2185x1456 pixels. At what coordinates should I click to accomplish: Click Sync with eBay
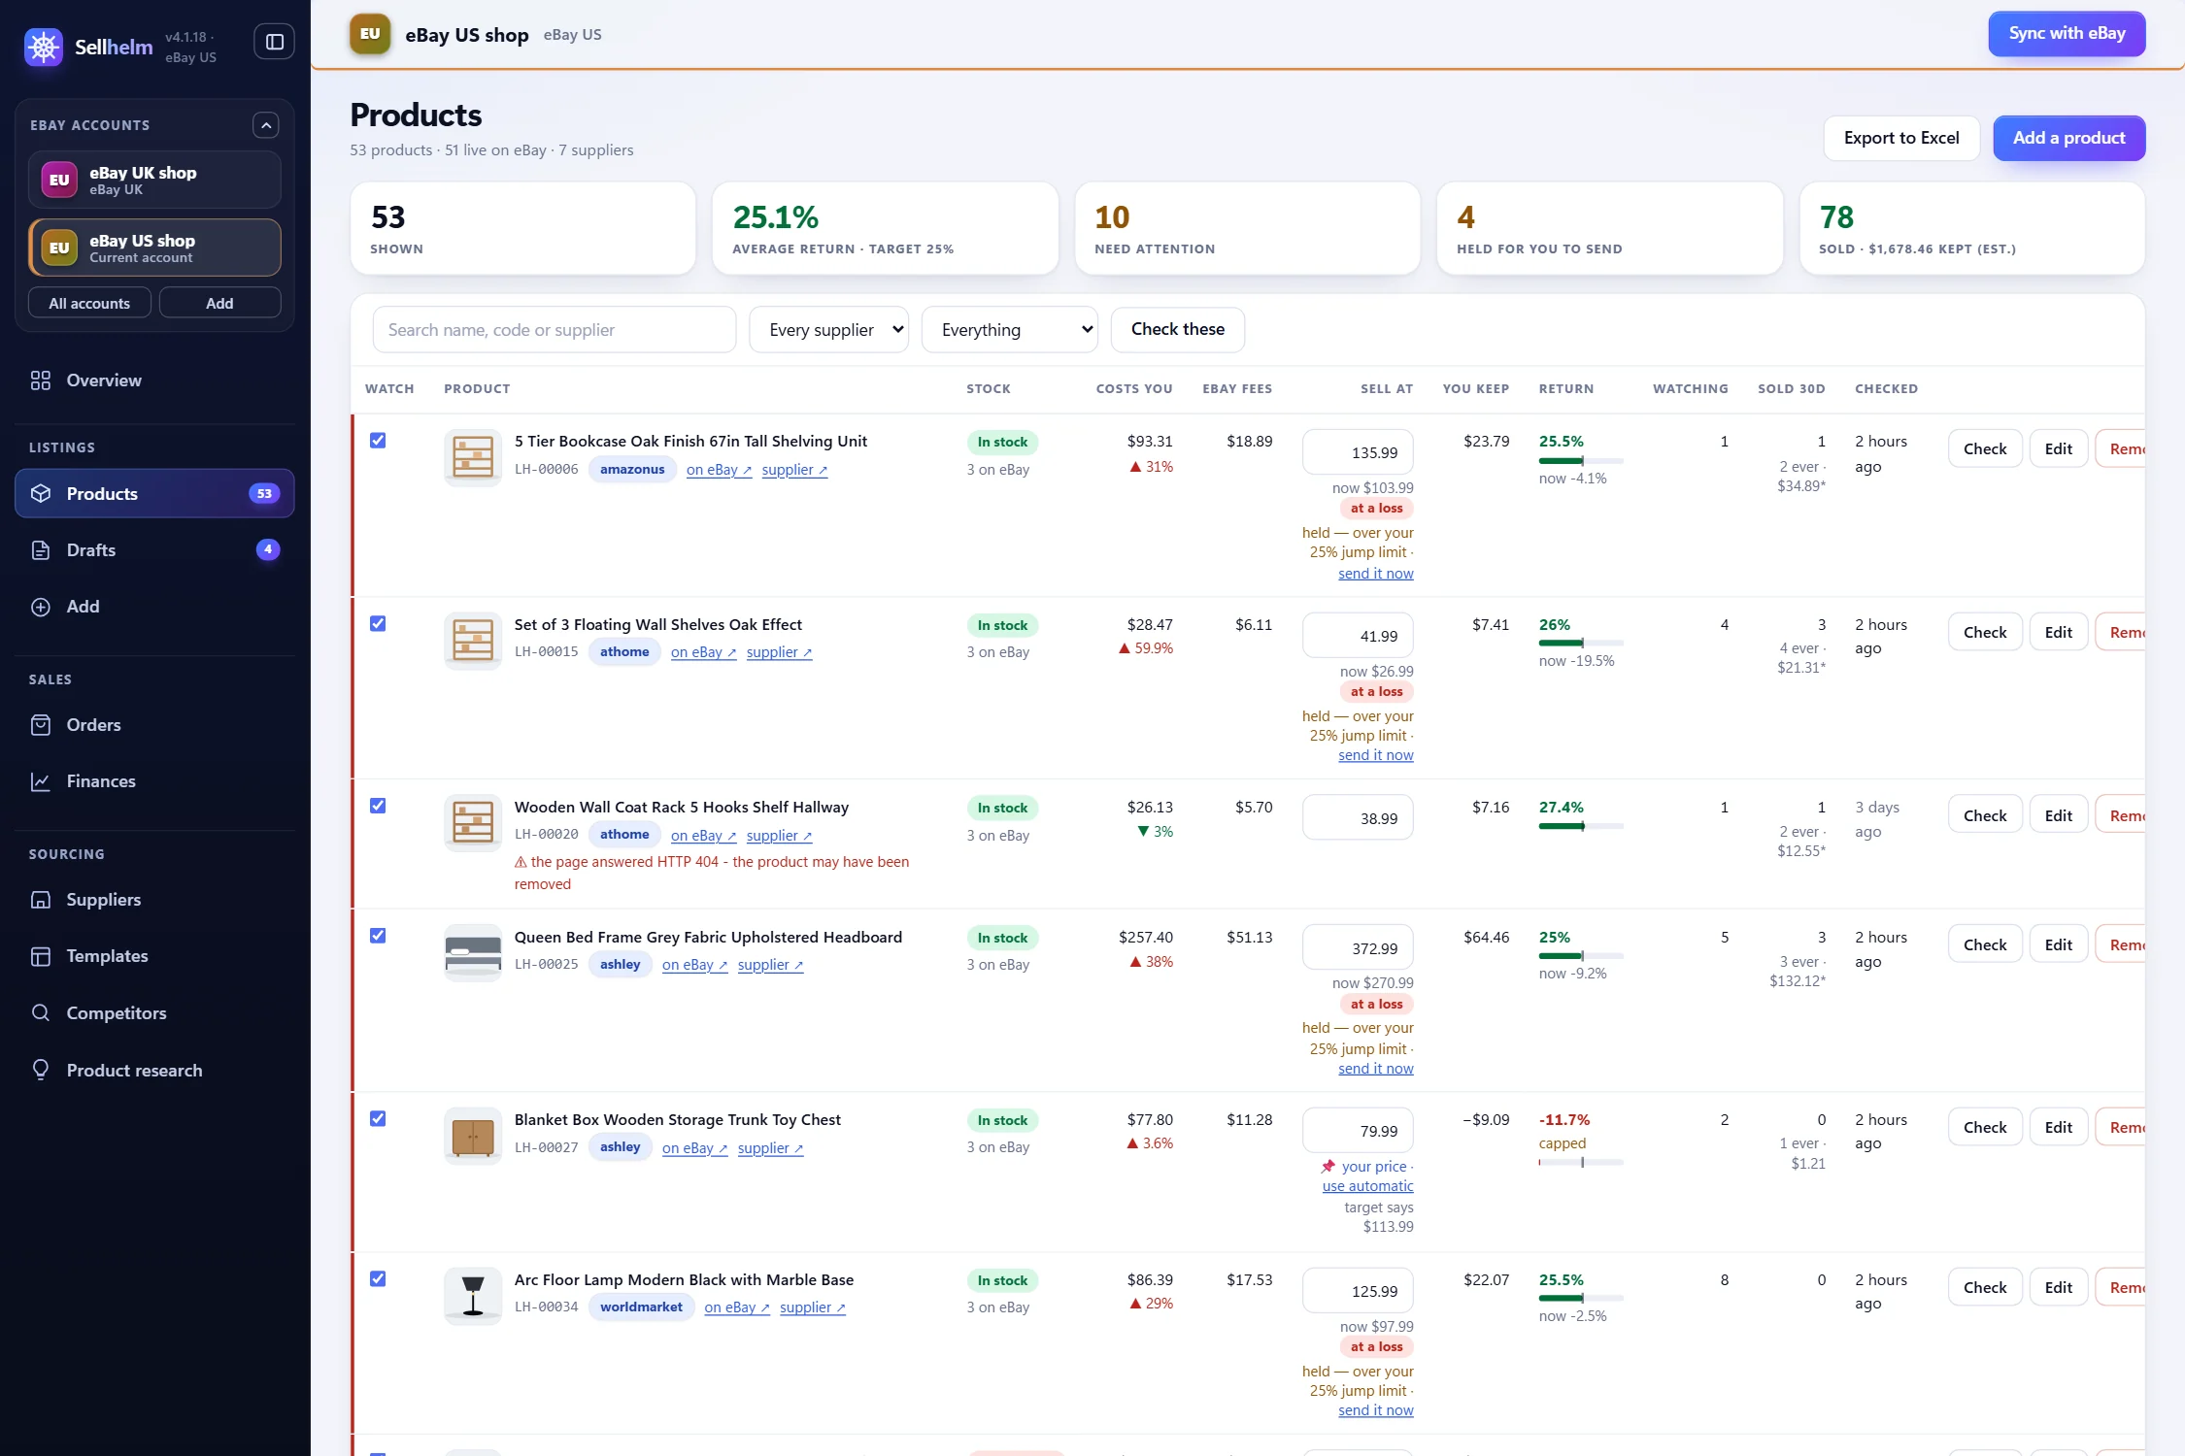point(2067,34)
